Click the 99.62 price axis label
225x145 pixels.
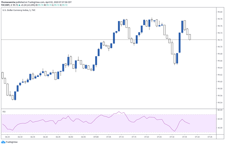point(220,75)
